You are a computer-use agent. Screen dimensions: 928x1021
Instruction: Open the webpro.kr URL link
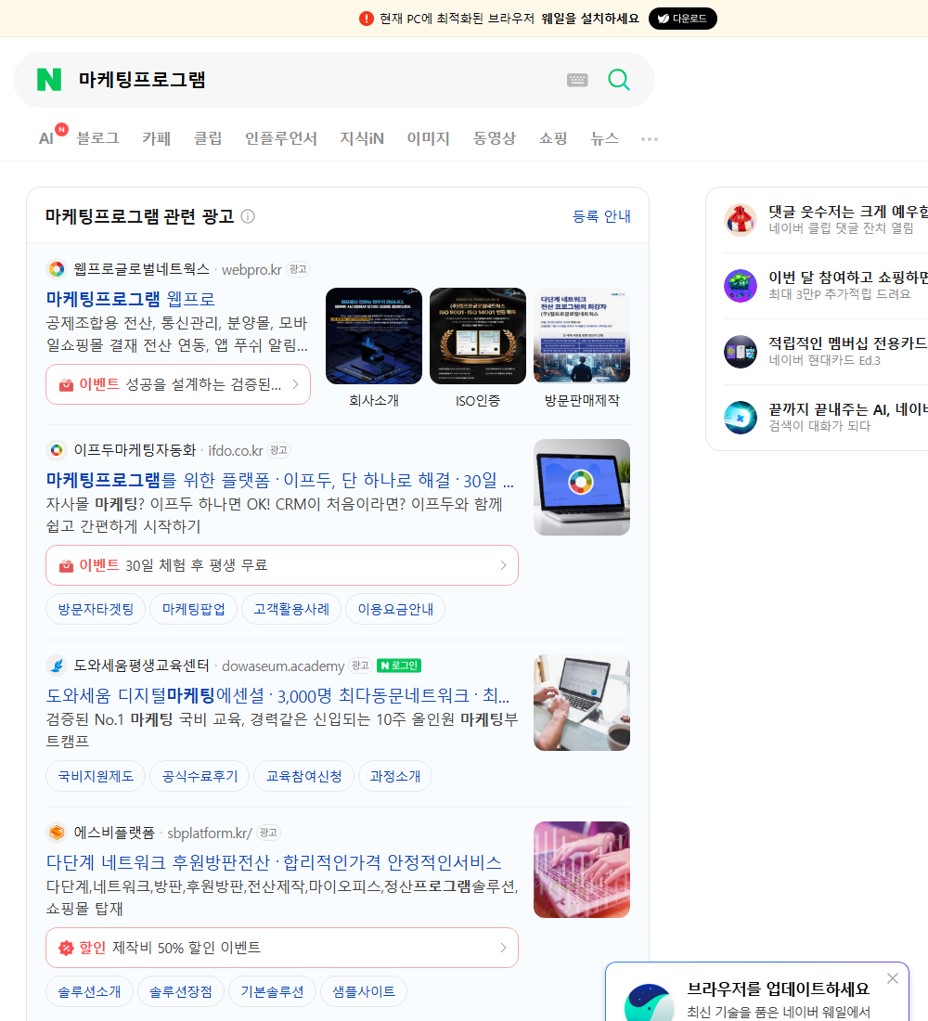[x=251, y=269]
